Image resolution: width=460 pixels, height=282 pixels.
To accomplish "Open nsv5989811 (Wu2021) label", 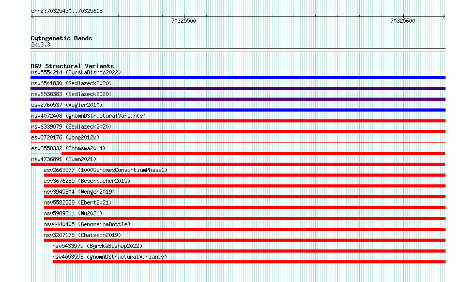I will coord(73,213).
